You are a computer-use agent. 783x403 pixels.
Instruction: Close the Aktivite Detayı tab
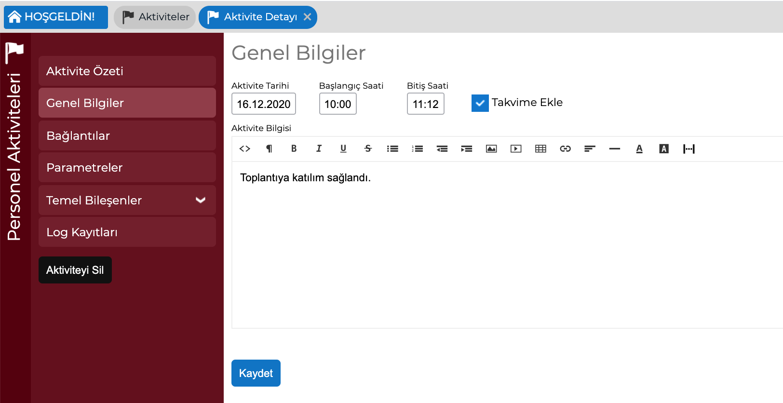pos(307,17)
